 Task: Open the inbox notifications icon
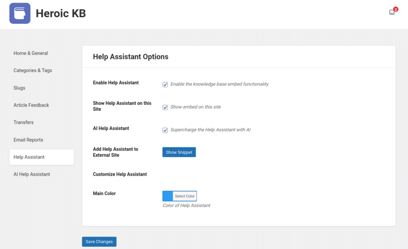click(391, 12)
